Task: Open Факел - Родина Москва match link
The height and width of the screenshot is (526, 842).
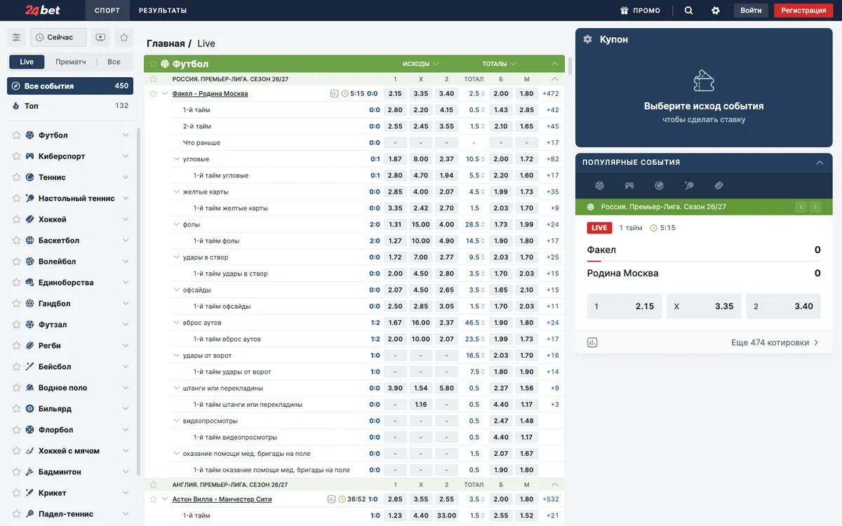Action: pyautogui.click(x=210, y=93)
